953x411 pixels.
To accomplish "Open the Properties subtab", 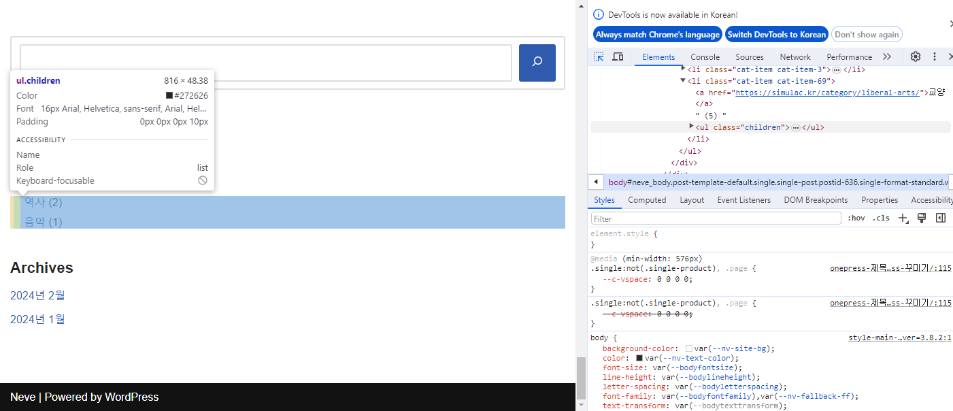I will (x=880, y=200).
